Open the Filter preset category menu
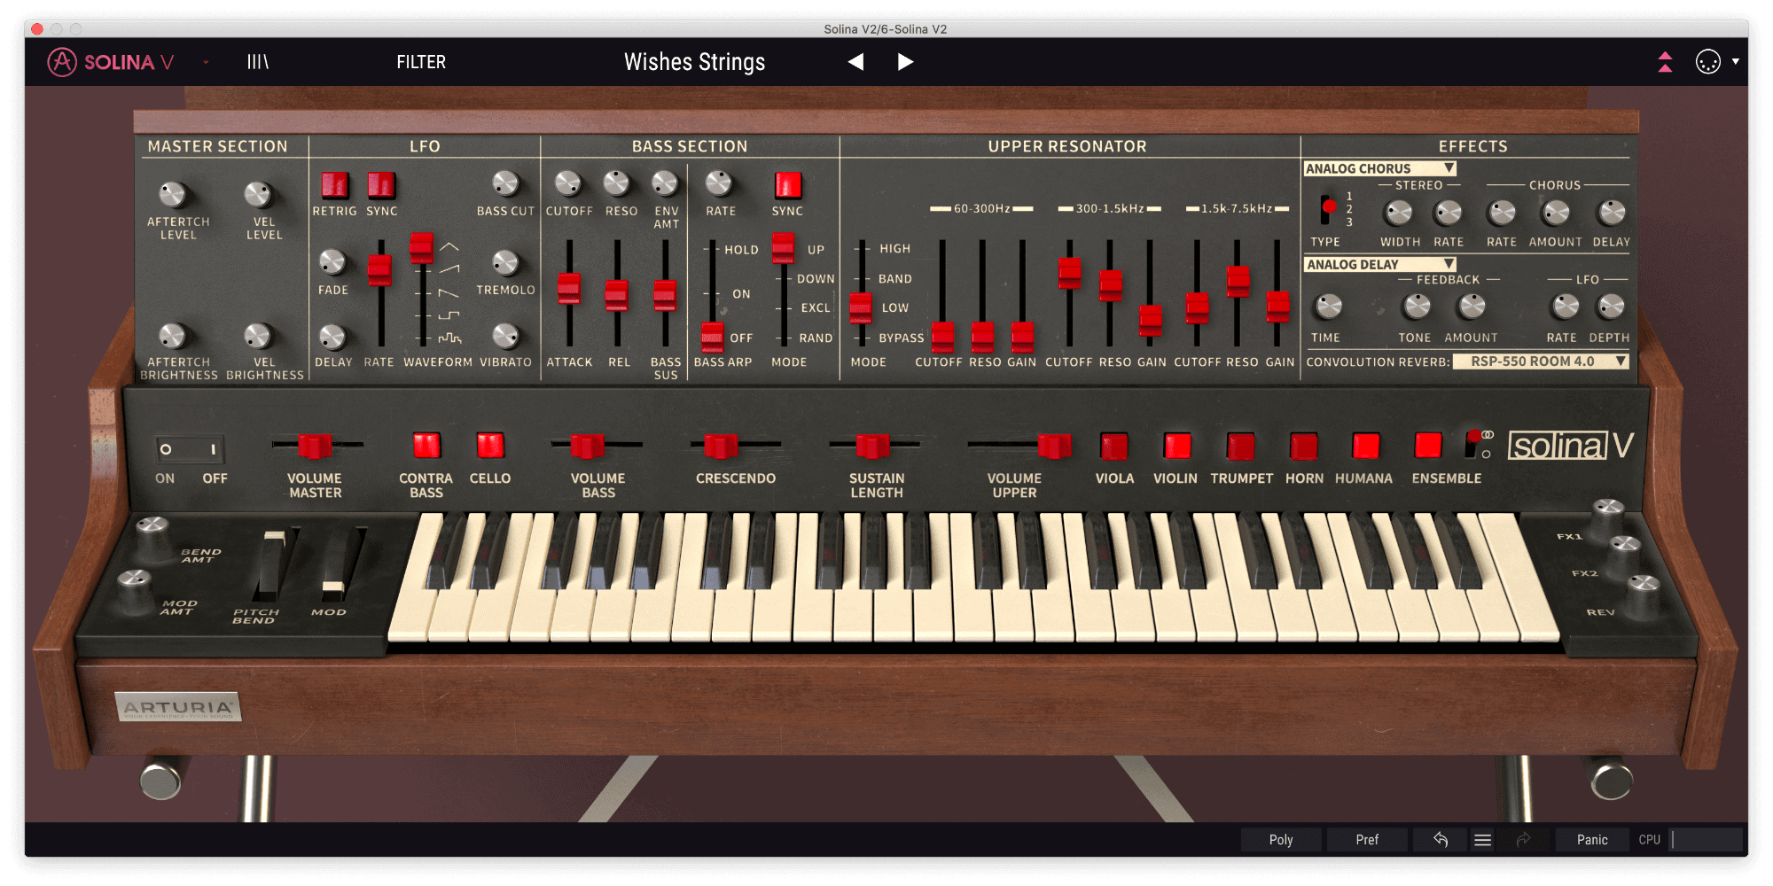The width and height of the screenshot is (1773, 886). tap(421, 62)
